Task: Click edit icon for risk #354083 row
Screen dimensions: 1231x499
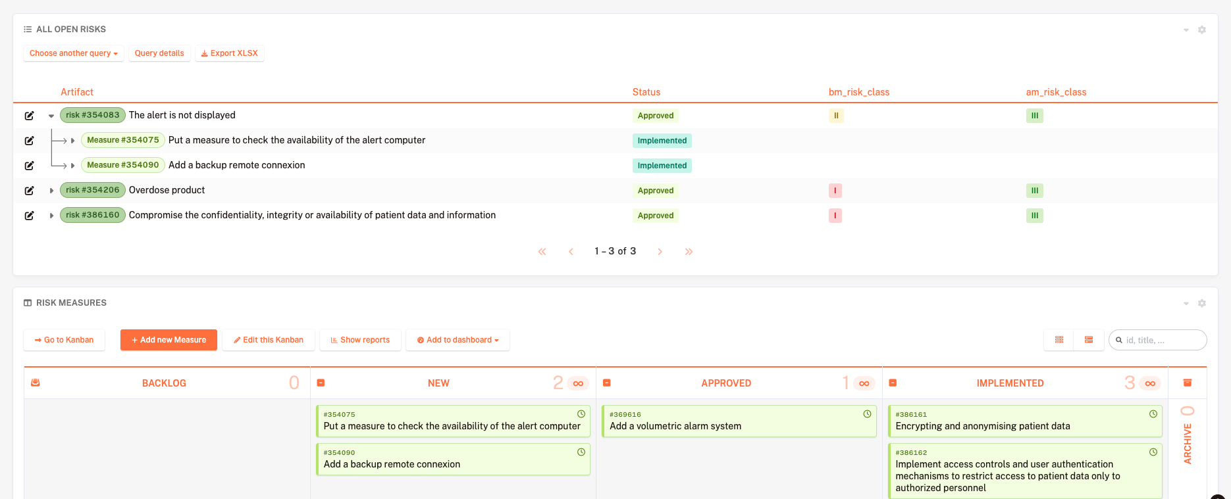Action: pos(29,116)
